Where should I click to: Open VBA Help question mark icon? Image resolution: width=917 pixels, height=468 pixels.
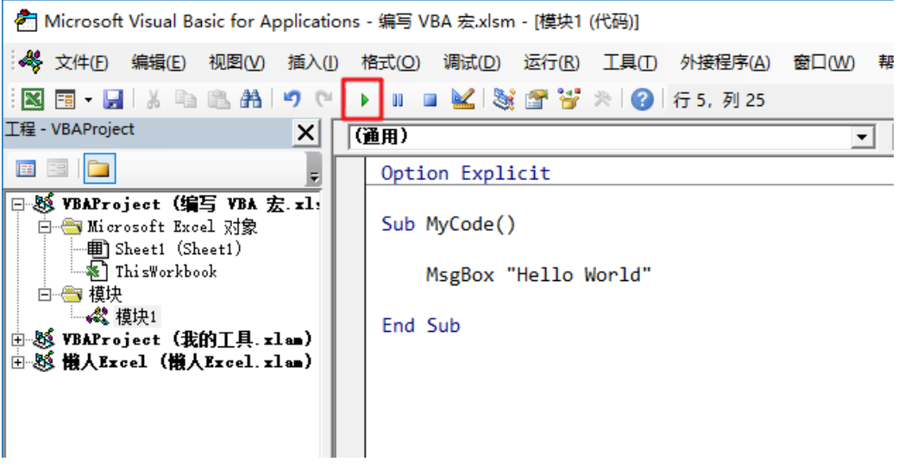pyautogui.click(x=642, y=100)
